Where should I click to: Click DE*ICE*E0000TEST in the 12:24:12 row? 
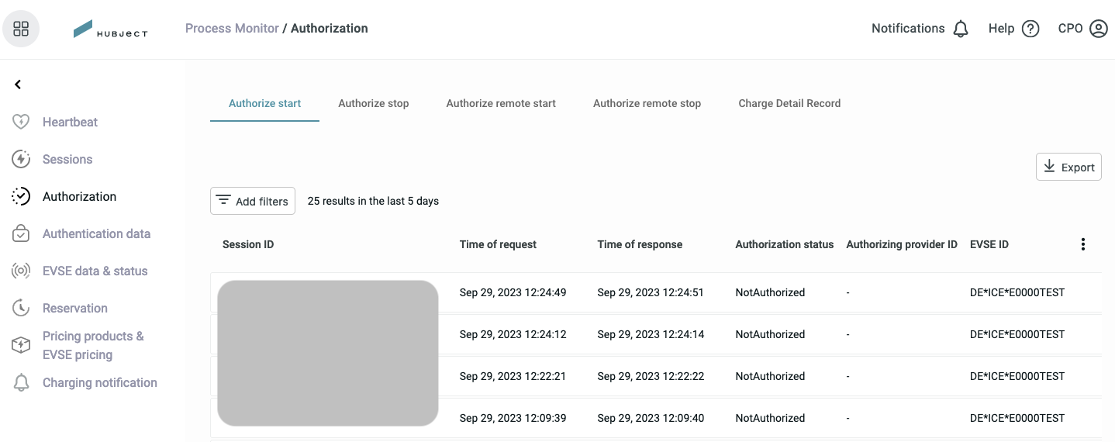coord(1017,334)
